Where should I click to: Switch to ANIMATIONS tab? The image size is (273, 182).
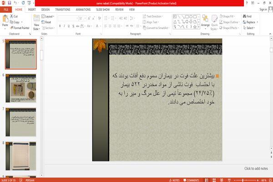click(x=83, y=10)
